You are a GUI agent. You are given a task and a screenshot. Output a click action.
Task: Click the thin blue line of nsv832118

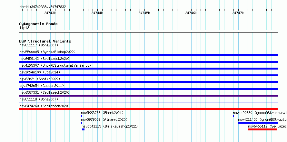(149, 102)
